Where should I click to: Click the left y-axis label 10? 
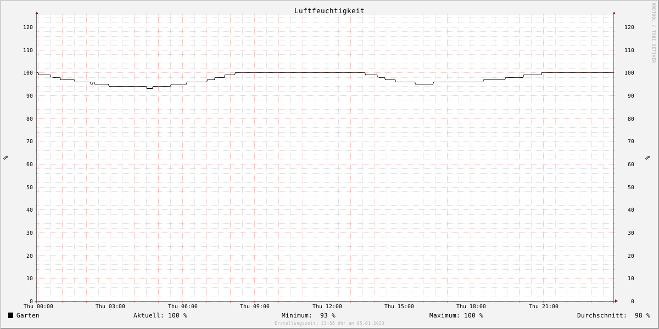coord(30,279)
